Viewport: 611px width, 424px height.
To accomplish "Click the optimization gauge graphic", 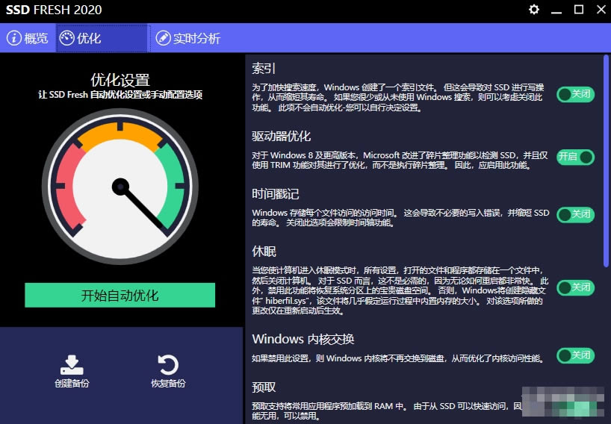I will point(120,187).
